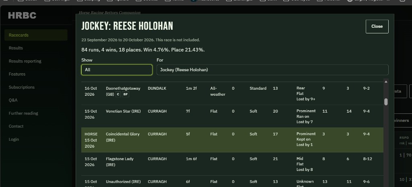Click DUNDALK course in Daonethatgotaway row
This screenshot has height=187, width=412.
(157, 88)
